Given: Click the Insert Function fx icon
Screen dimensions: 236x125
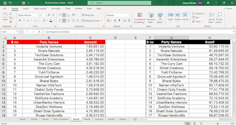Looking at the screenshot, I should click(39, 32).
